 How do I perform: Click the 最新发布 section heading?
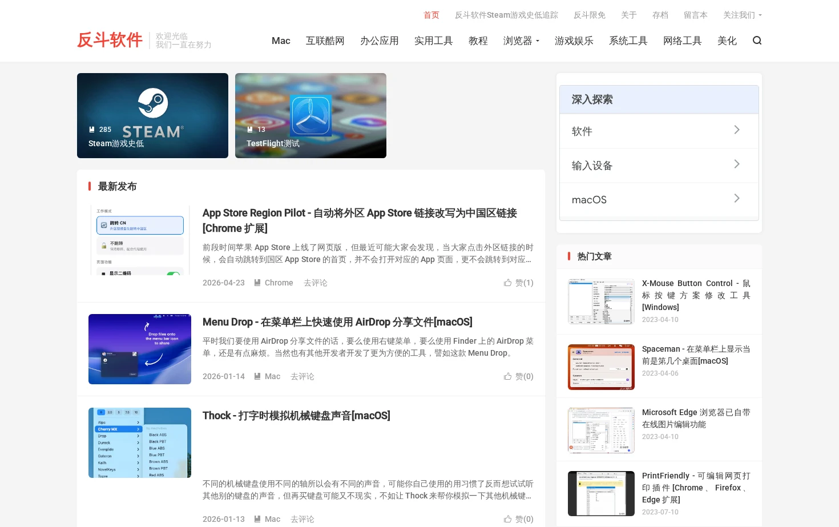pos(117,186)
